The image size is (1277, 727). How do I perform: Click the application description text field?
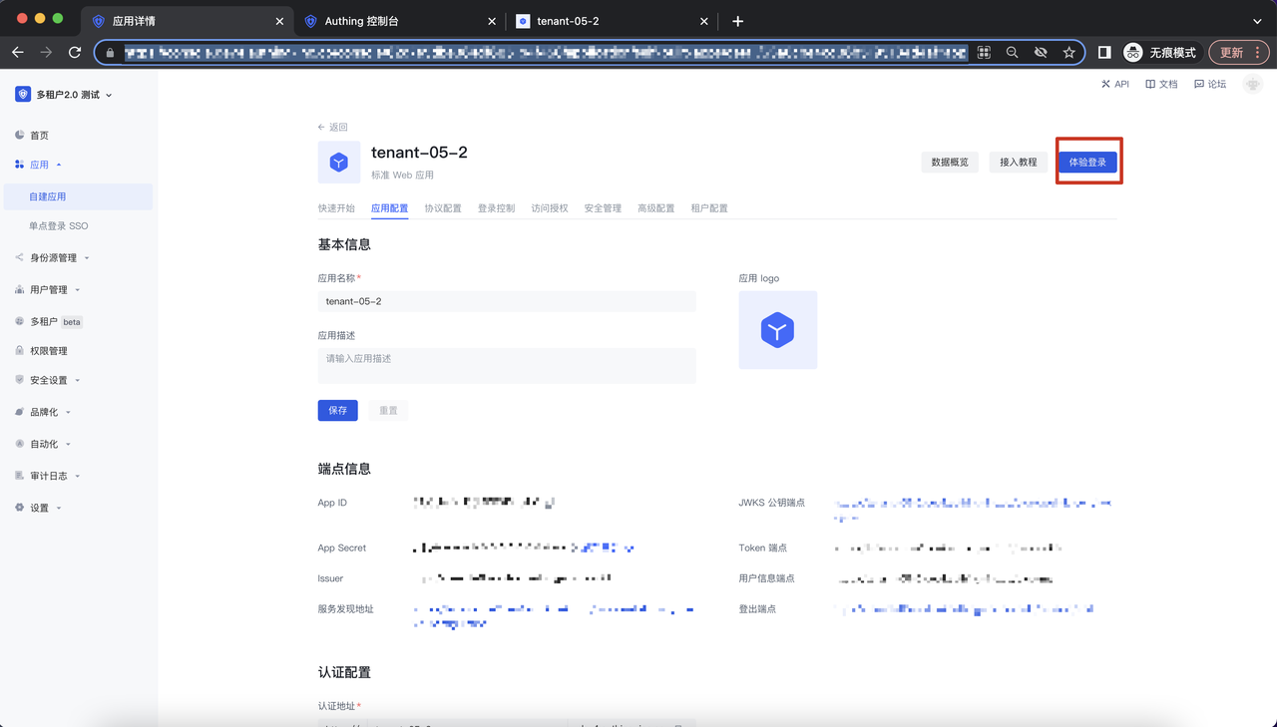pos(506,365)
